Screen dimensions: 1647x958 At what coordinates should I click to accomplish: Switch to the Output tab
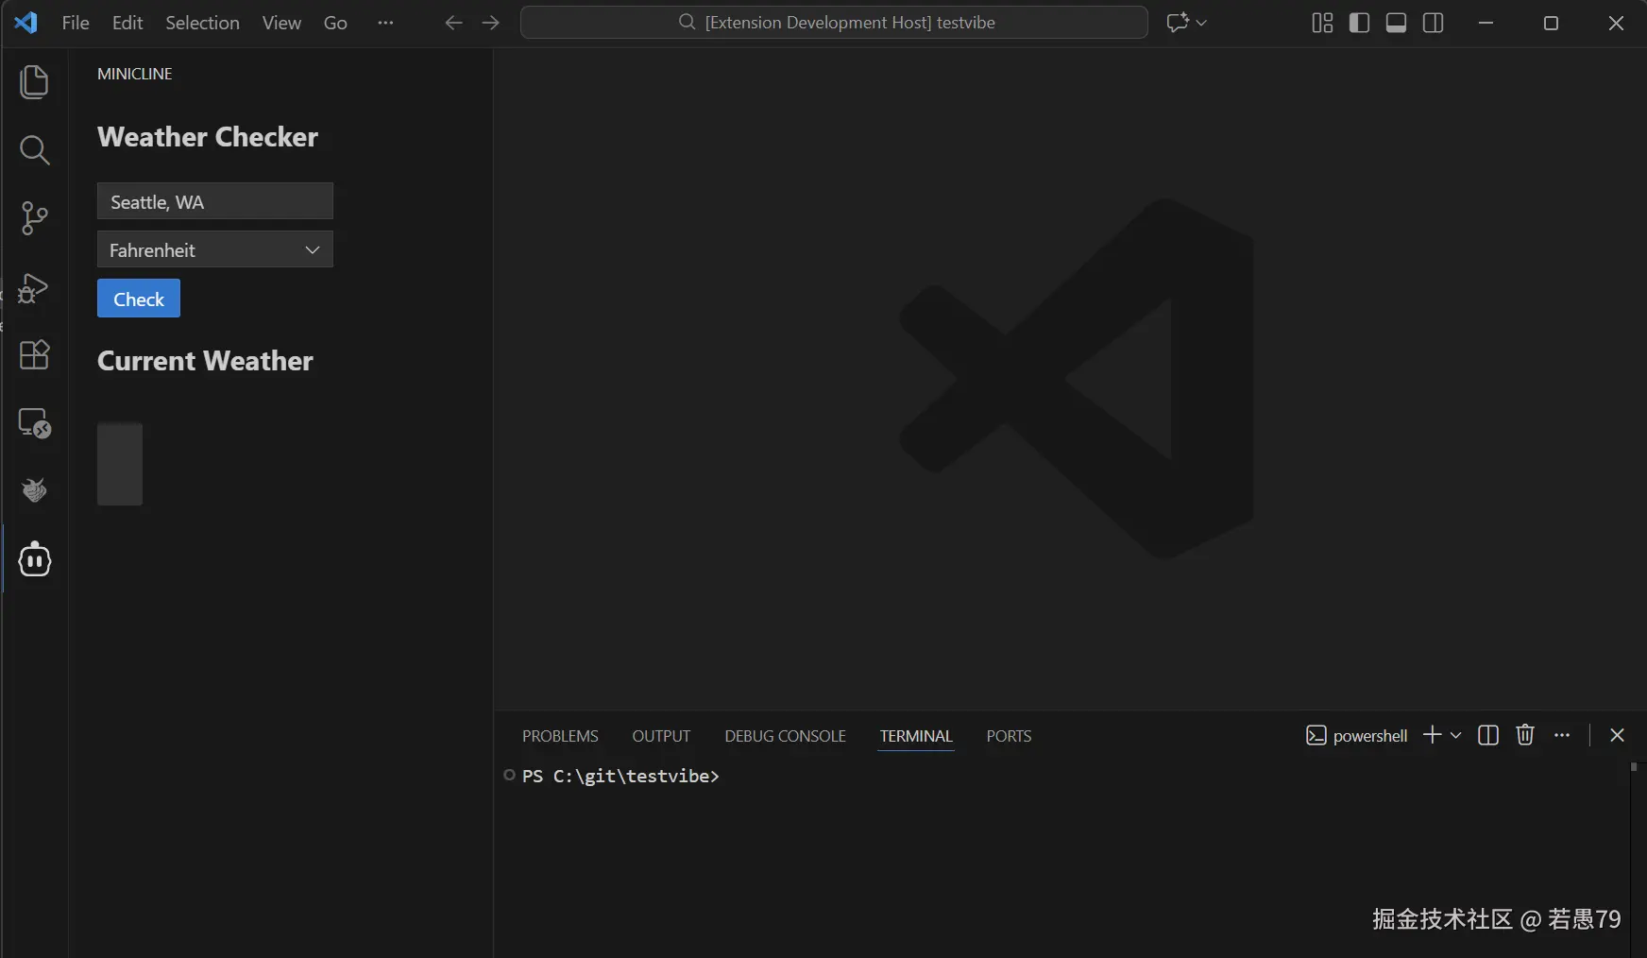pyautogui.click(x=661, y=736)
